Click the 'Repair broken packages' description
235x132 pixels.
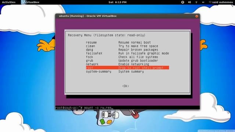point(138,50)
